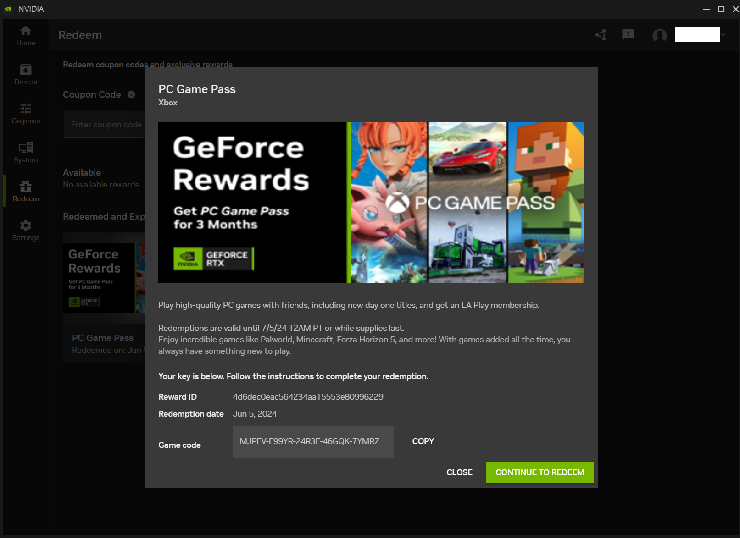The height and width of the screenshot is (538, 740).
Task: Click the 'Redeem' page heading
Action: (x=80, y=35)
